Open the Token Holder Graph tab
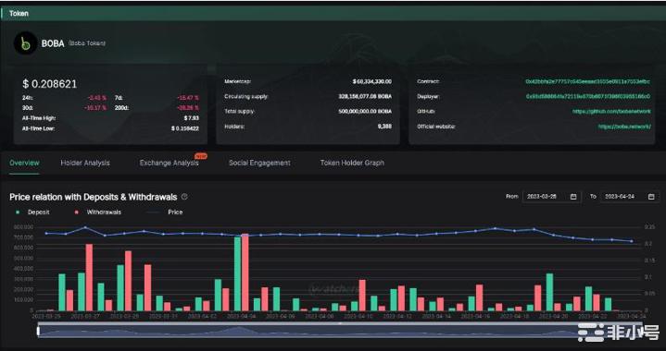Screen dimensions: 666x351 352,163
